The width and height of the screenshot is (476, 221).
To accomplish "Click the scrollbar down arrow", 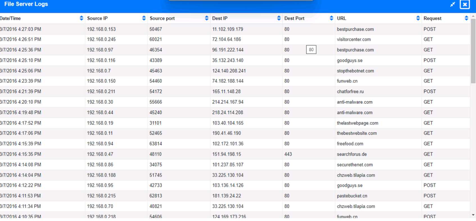I will (473, 215).
